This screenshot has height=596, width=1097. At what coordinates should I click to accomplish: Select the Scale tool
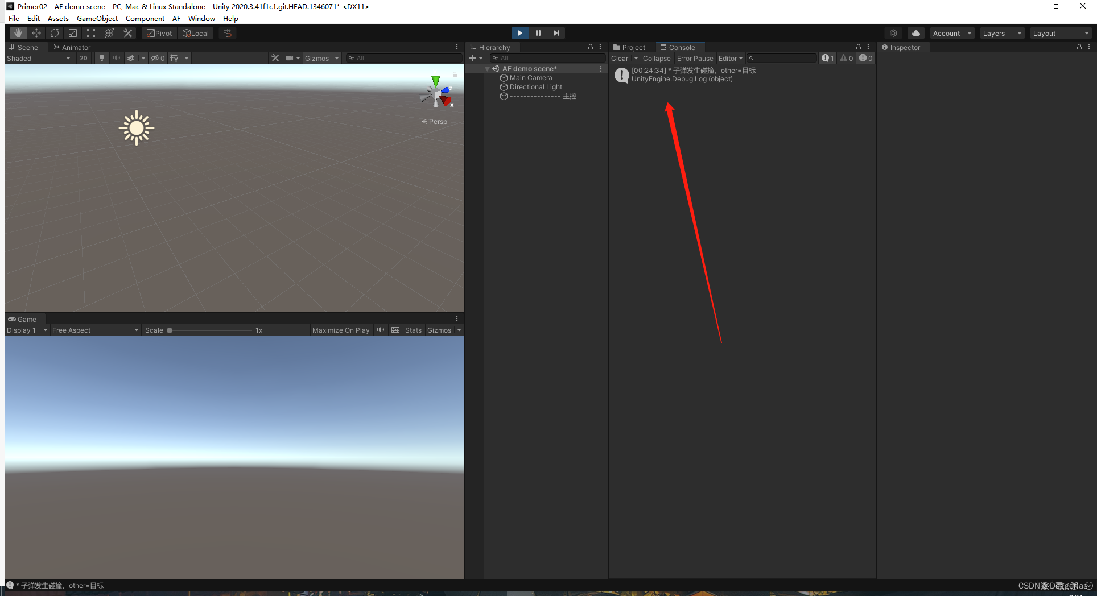click(73, 33)
